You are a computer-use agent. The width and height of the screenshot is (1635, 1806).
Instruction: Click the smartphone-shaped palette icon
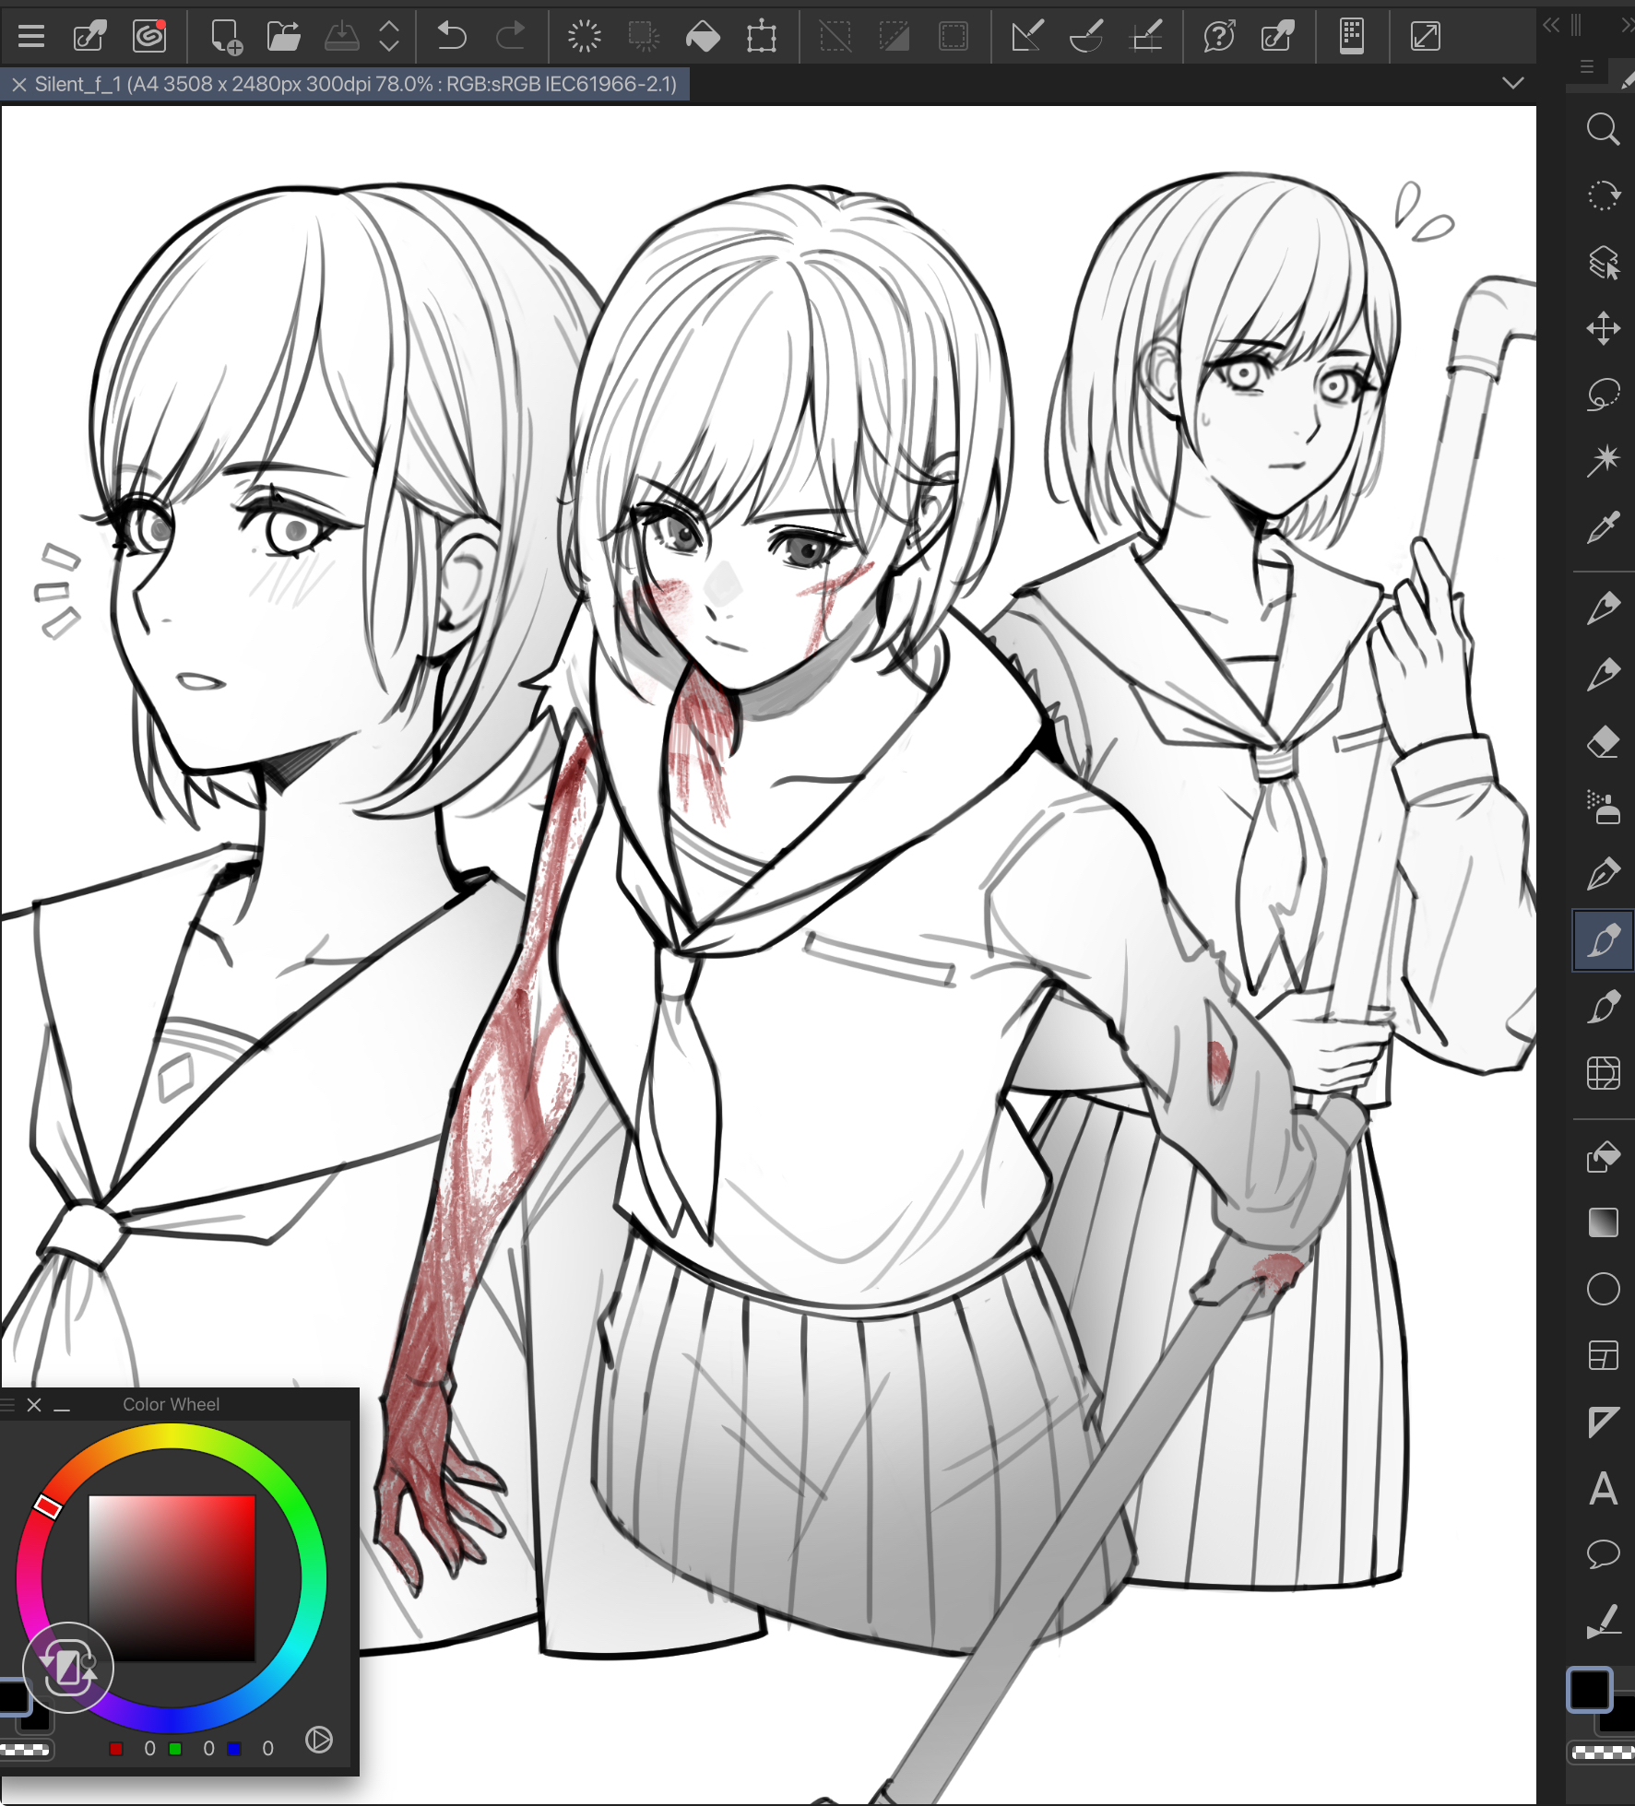(1352, 37)
